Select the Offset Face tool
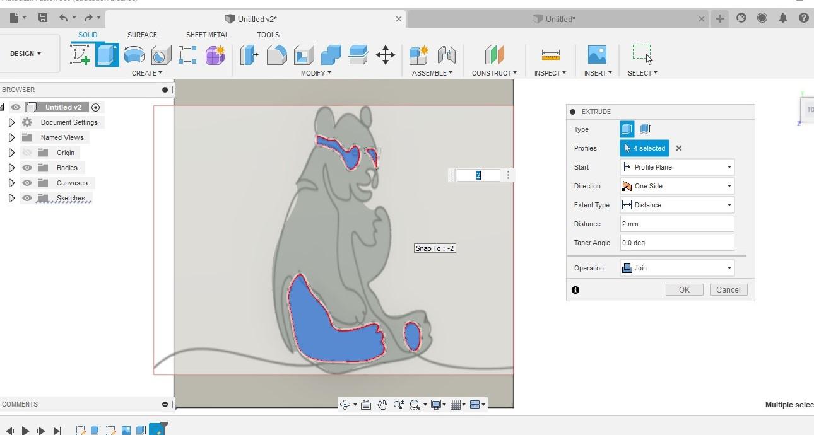 click(358, 55)
